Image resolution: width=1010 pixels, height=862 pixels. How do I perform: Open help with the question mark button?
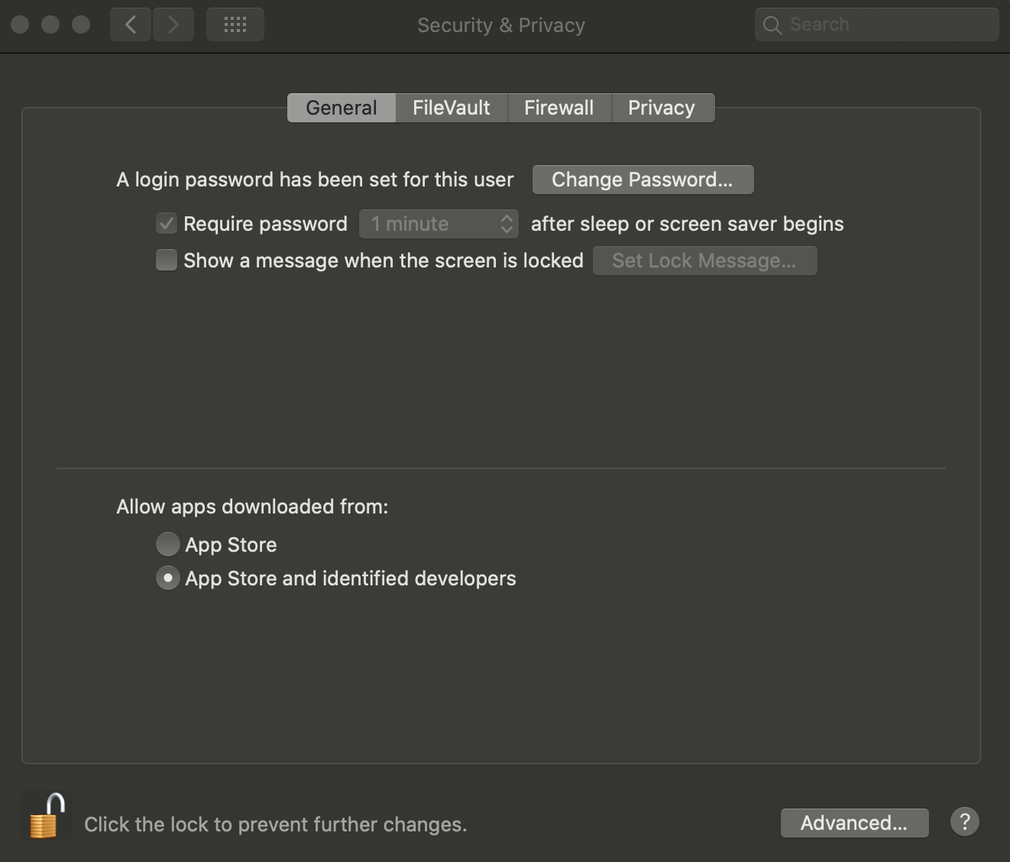965,822
